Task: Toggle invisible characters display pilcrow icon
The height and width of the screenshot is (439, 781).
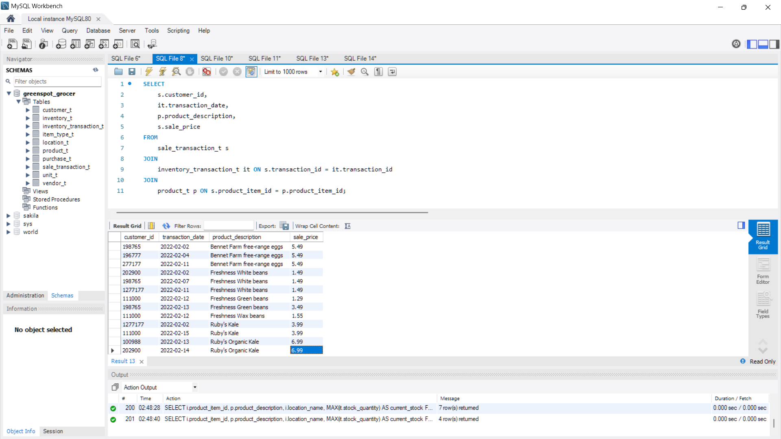Action: click(x=379, y=72)
